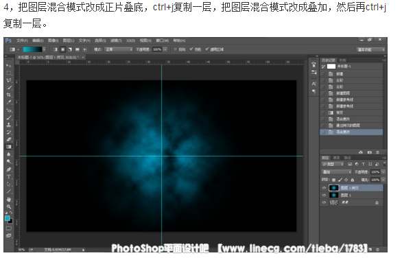This screenshot has height=260, width=402.
Task: Select the Pen tool
Action: [x=9, y=169]
